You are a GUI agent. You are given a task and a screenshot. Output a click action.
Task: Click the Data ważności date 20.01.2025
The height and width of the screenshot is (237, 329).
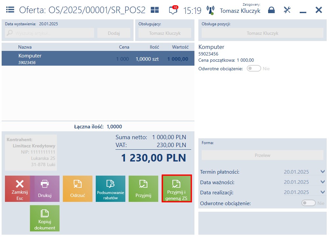pyautogui.click(x=296, y=182)
